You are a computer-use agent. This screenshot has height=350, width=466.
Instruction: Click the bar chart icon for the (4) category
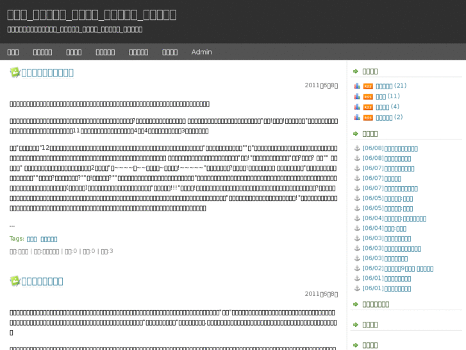(x=357, y=107)
